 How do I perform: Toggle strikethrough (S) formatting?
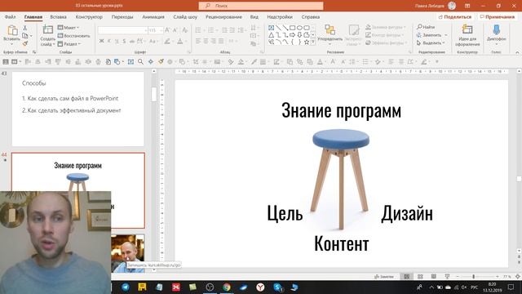tap(124, 41)
